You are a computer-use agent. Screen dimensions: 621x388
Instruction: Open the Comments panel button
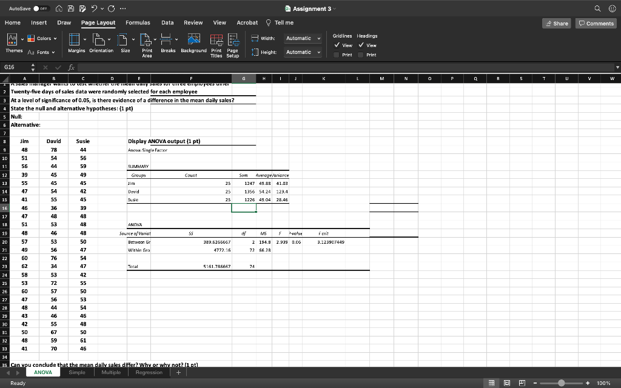coord(595,22)
